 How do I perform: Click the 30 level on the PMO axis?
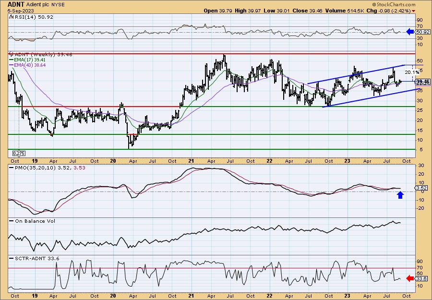point(420,165)
